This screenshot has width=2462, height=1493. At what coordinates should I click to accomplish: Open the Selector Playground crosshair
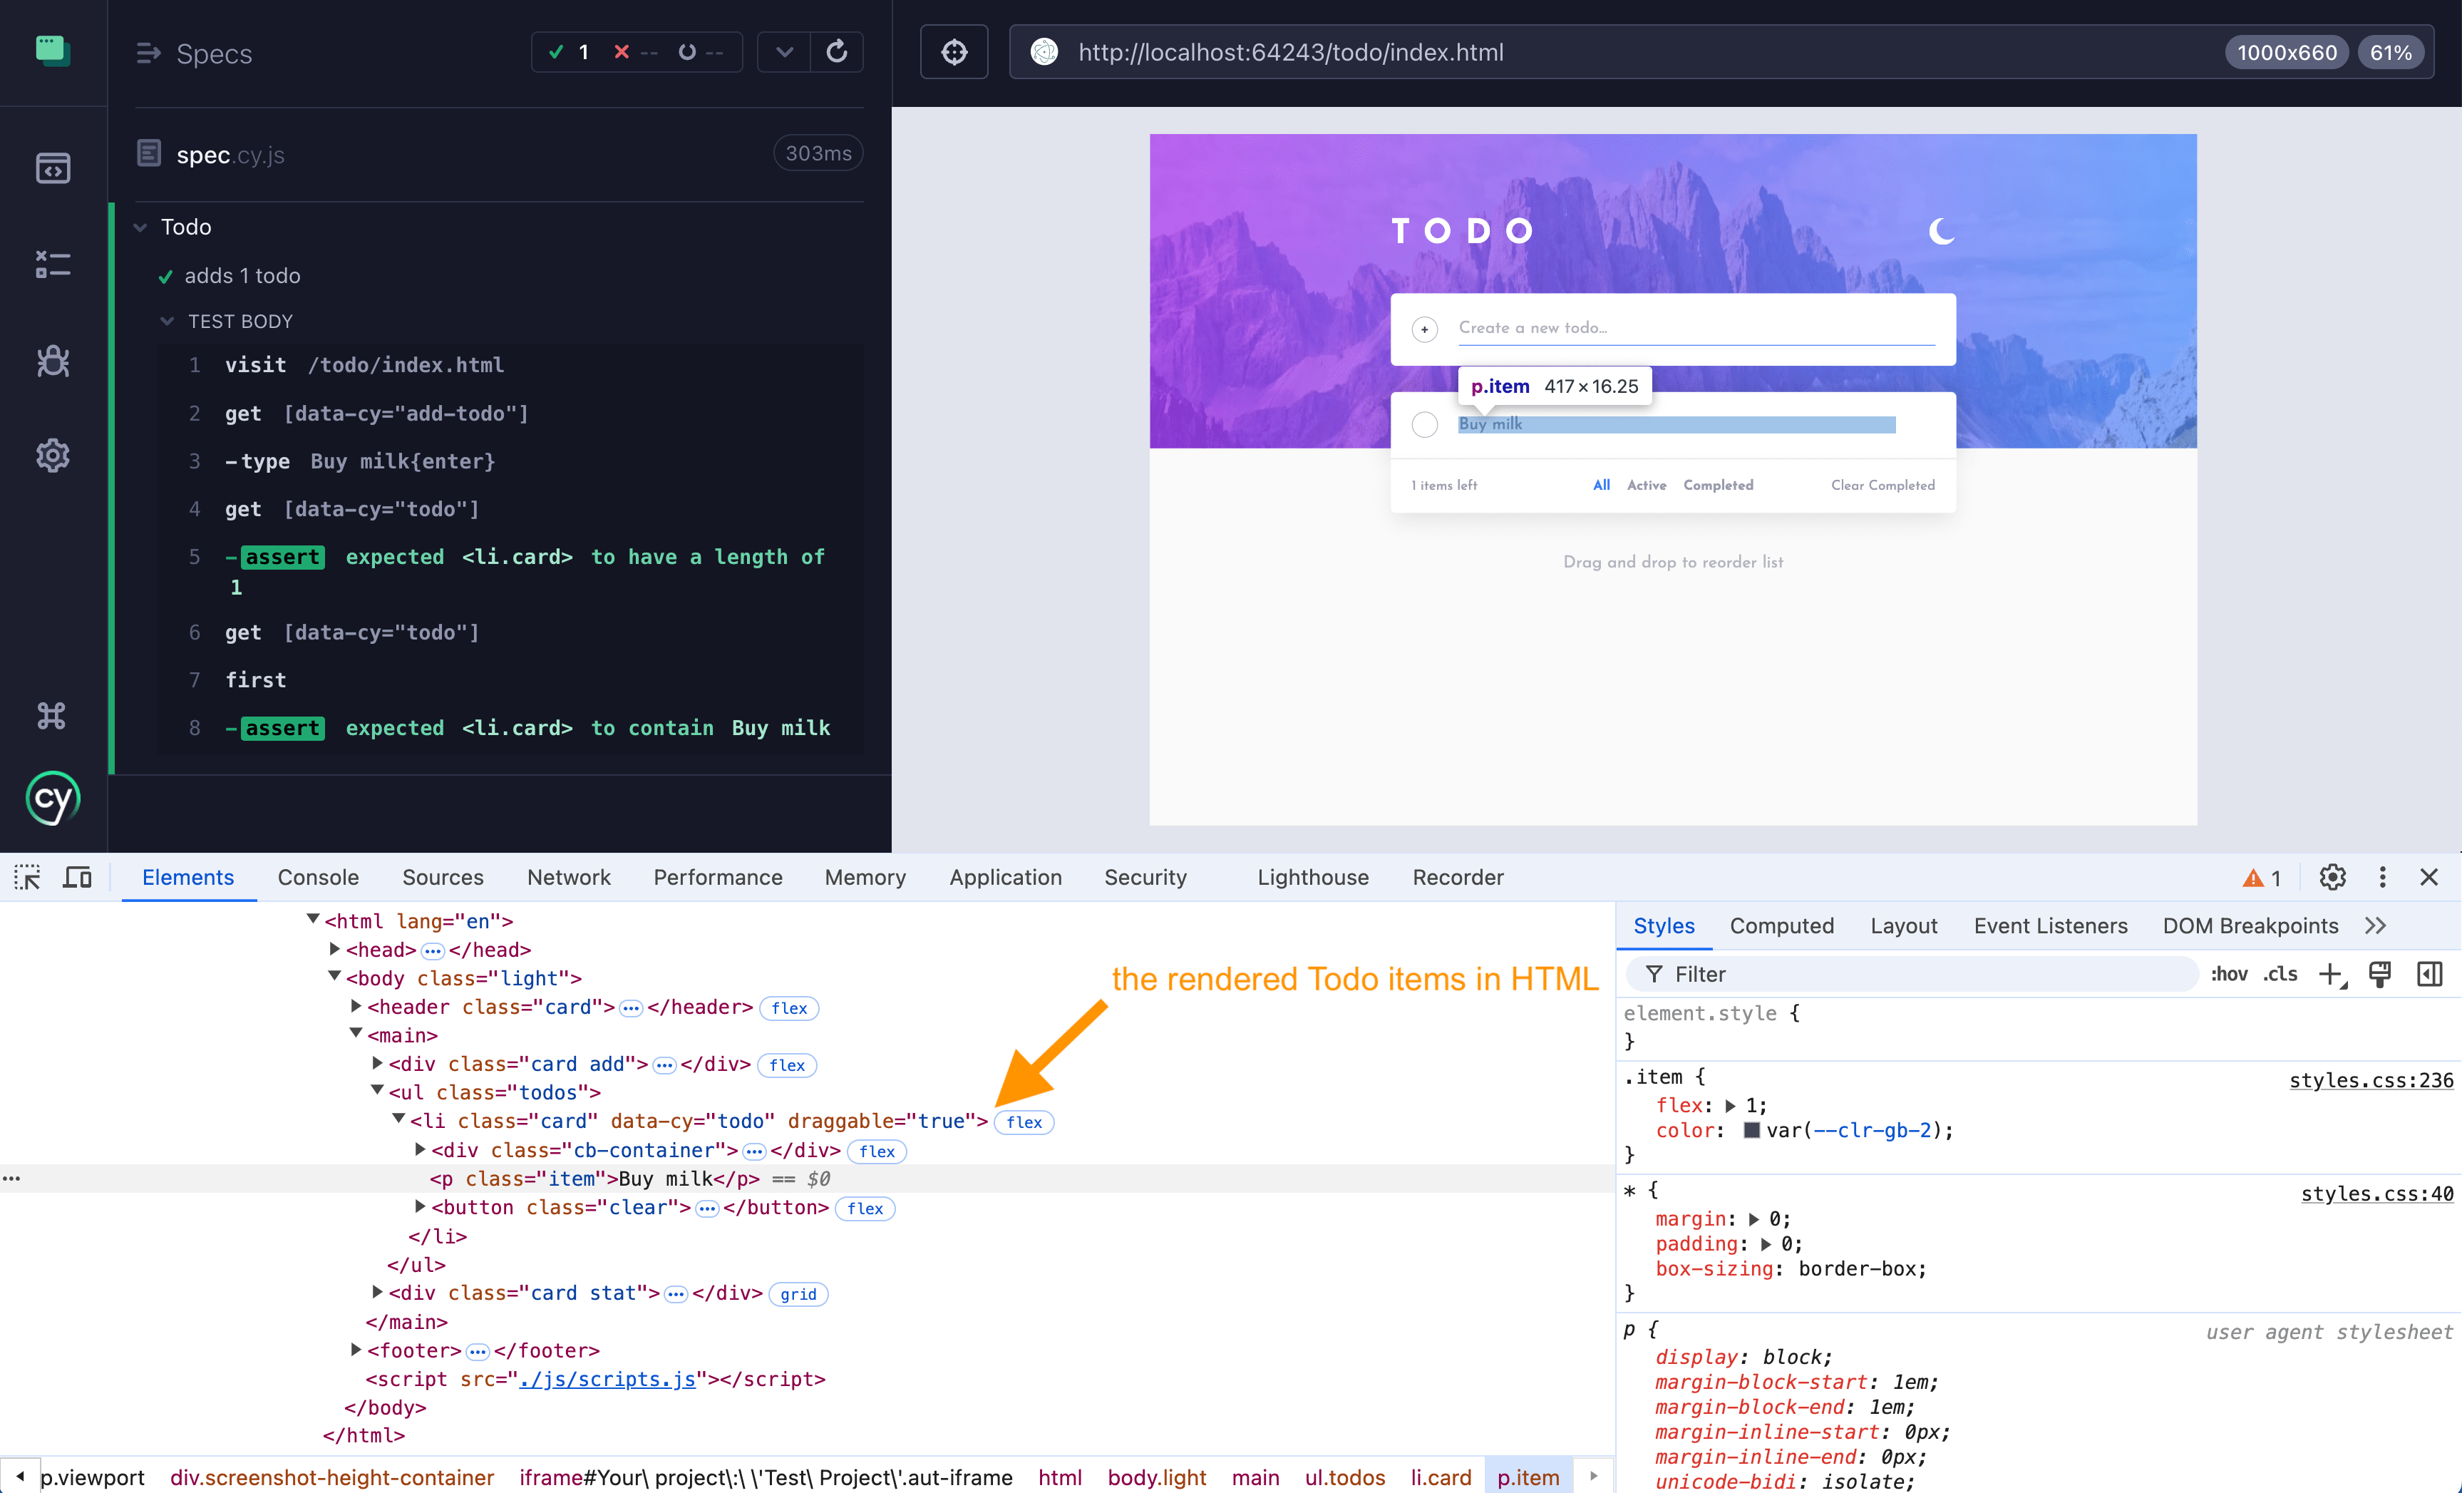(x=954, y=52)
